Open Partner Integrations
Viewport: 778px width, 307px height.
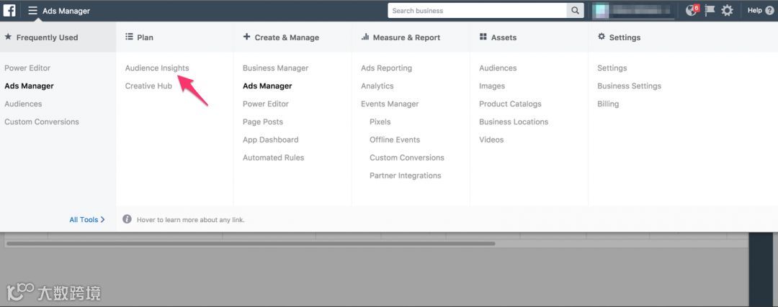406,175
